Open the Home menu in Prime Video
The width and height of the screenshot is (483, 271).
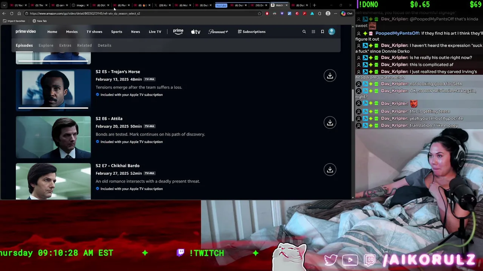click(52, 32)
